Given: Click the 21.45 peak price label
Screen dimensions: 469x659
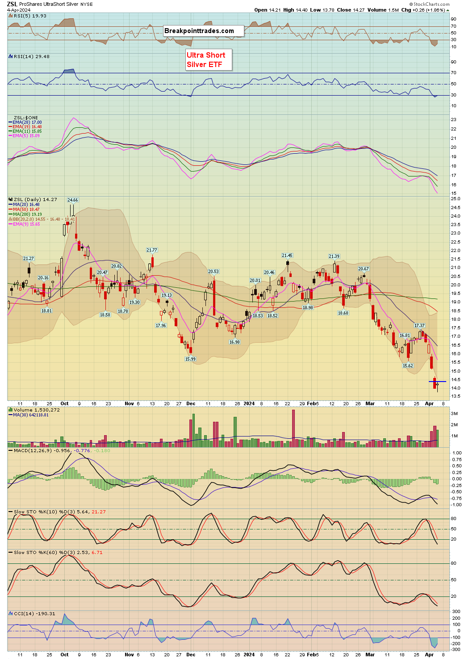Looking at the screenshot, I should click(x=287, y=256).
